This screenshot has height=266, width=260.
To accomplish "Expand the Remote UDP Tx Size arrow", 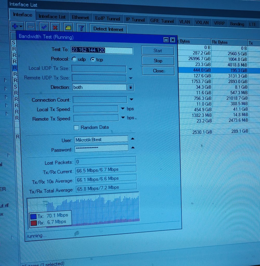I will pos(131,78).
